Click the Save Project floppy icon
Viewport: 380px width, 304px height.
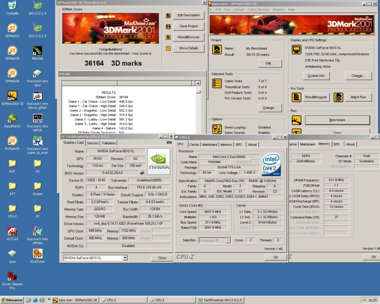coord(168,27)
